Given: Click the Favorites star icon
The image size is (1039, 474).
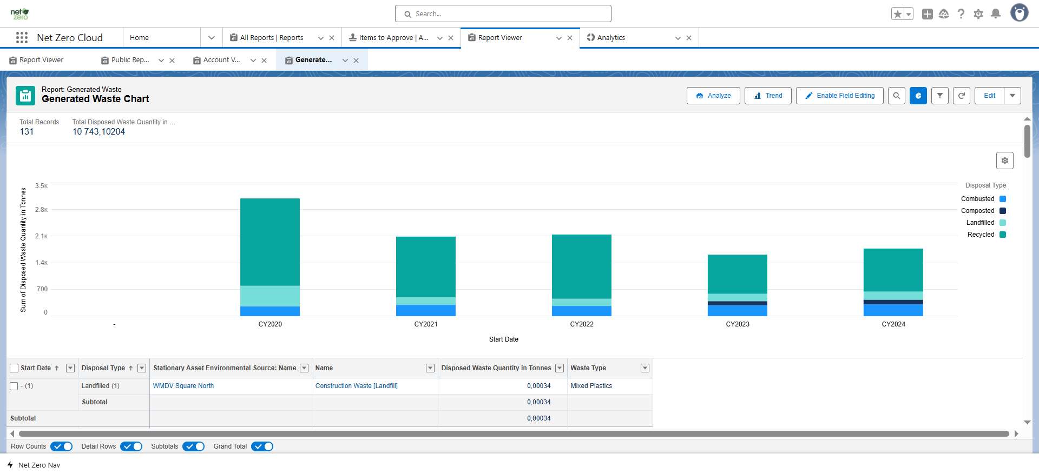Looking at the screenshot, I should tap(898, 14).
